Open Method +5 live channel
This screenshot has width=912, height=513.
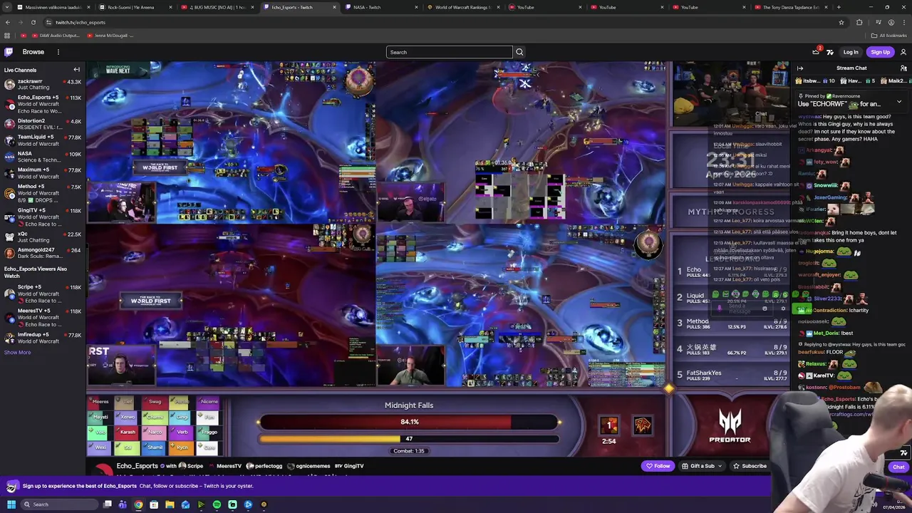point(43,193)
